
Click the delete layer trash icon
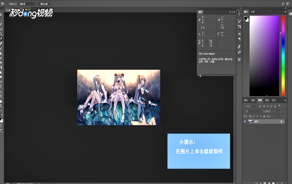[282, 183]
